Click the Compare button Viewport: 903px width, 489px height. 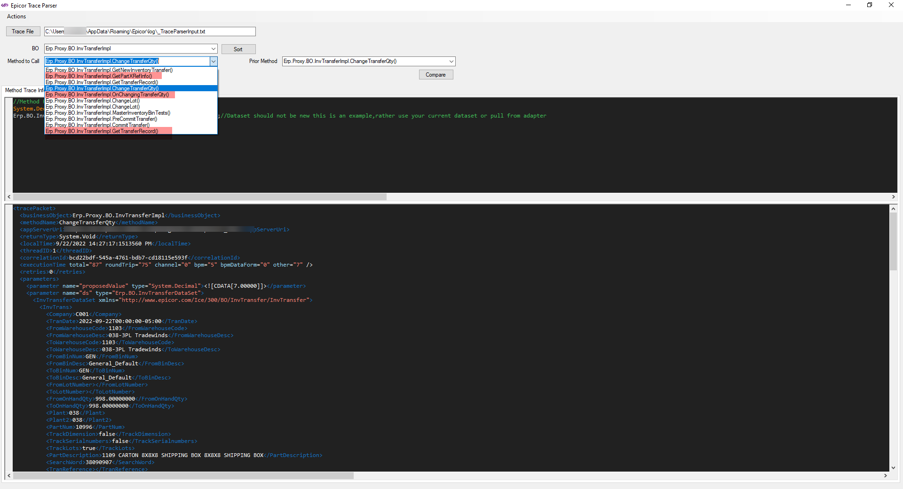coord(436,75)
